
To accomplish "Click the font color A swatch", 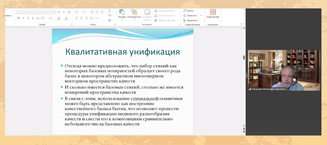I will (x=66, y=18).
